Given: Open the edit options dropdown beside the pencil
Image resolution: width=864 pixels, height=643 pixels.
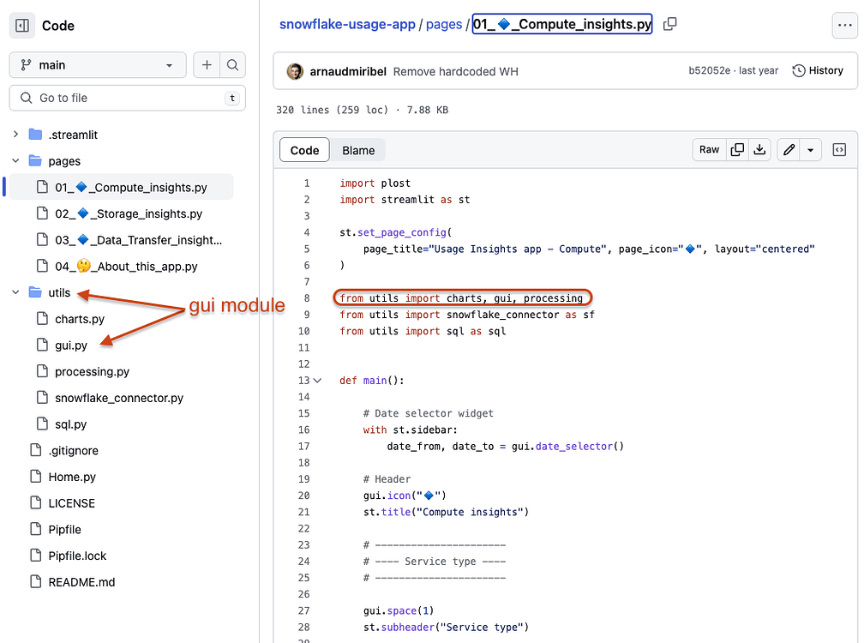Looking at the screenshot, I should point(809,149).
